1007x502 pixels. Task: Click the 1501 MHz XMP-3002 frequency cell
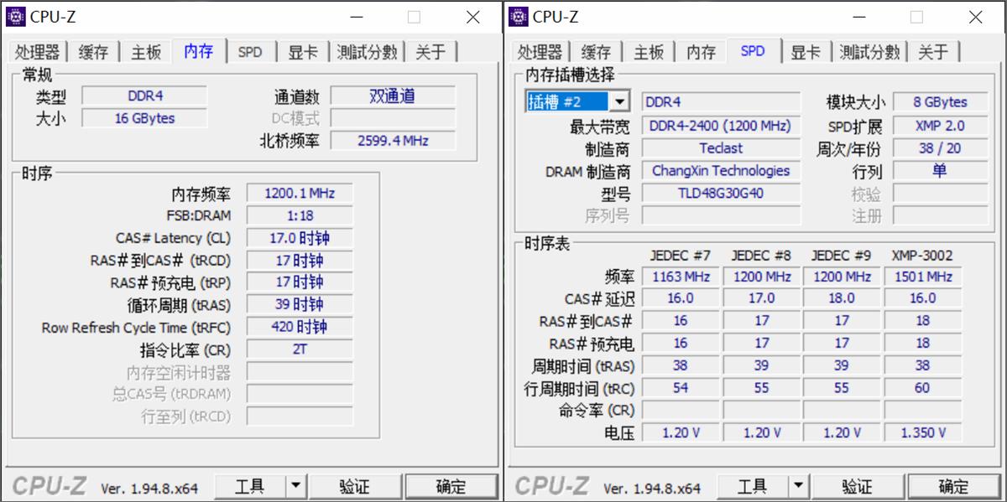923,277
